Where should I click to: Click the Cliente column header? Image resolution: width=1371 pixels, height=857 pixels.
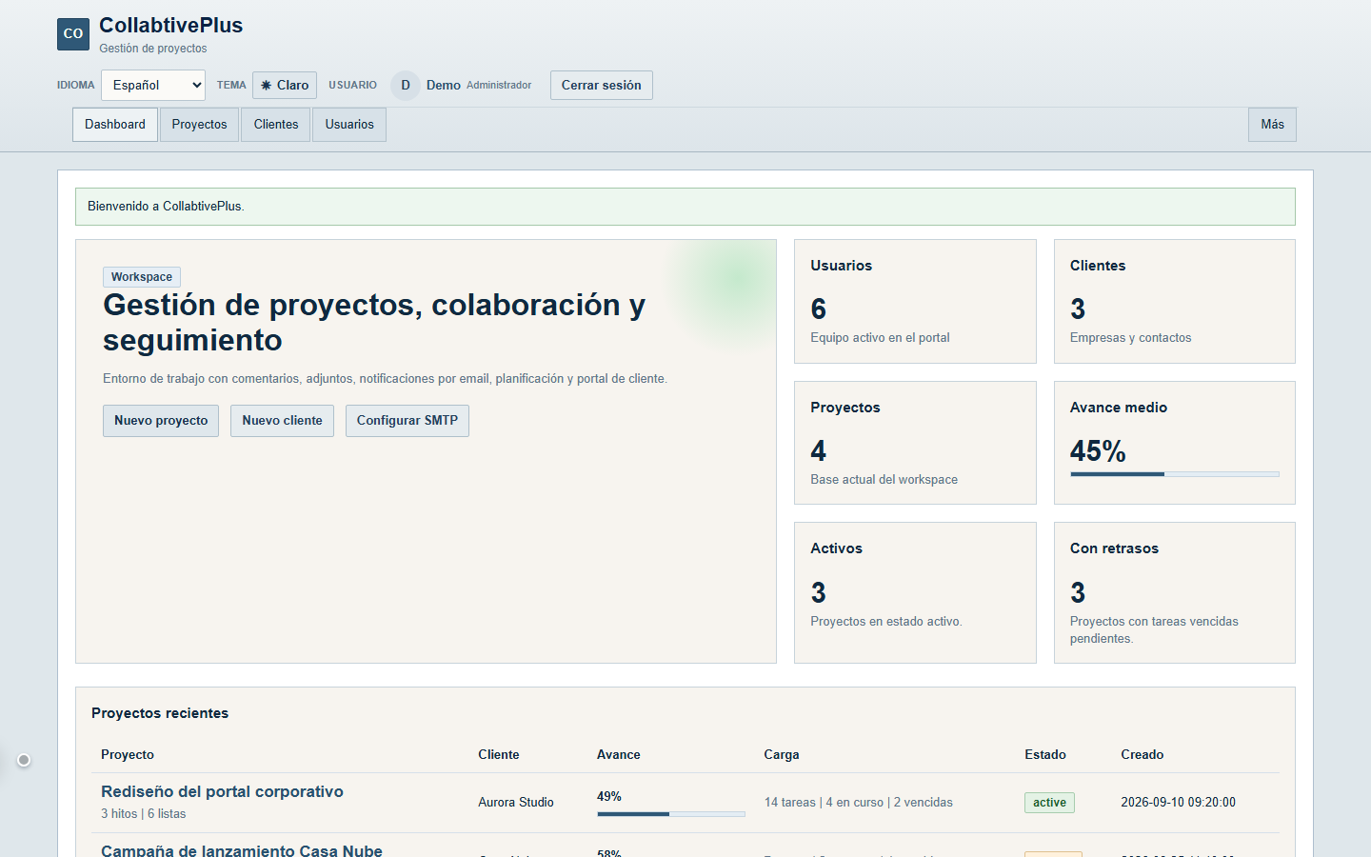(499, 754)
